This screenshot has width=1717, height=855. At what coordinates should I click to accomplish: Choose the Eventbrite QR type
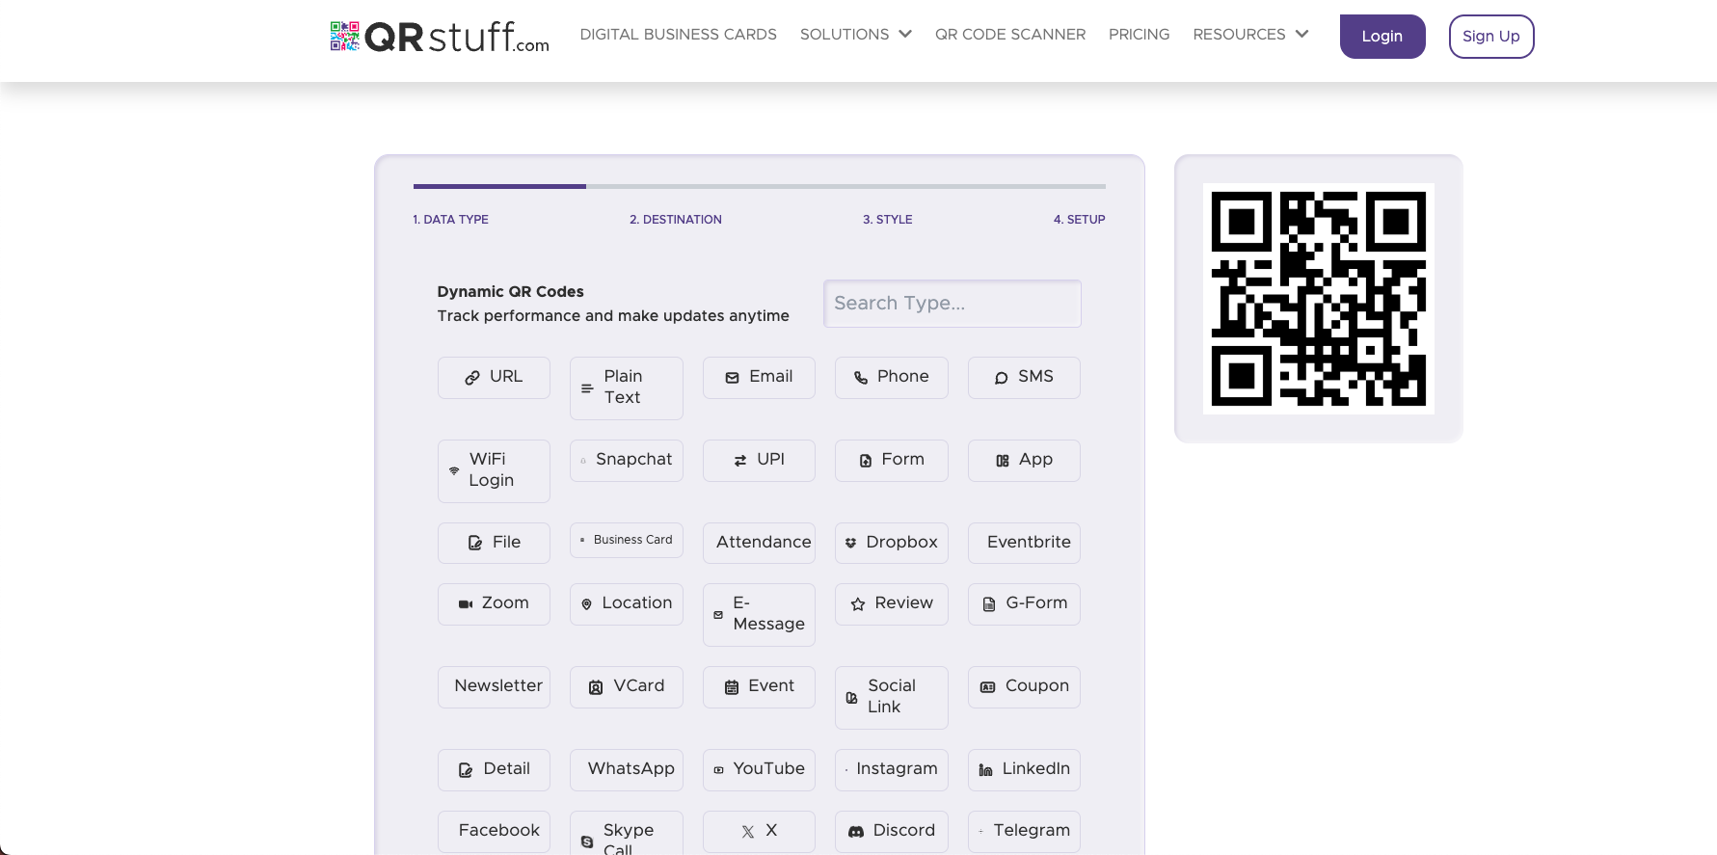click(x=1024, y=543)
